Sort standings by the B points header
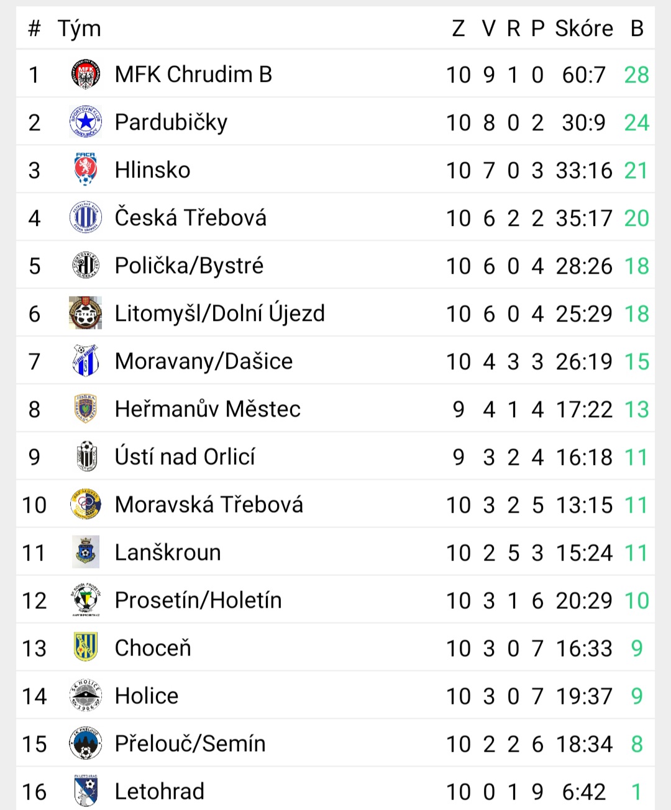The height and width of the screenshot is (810, 671). (637, 29)
